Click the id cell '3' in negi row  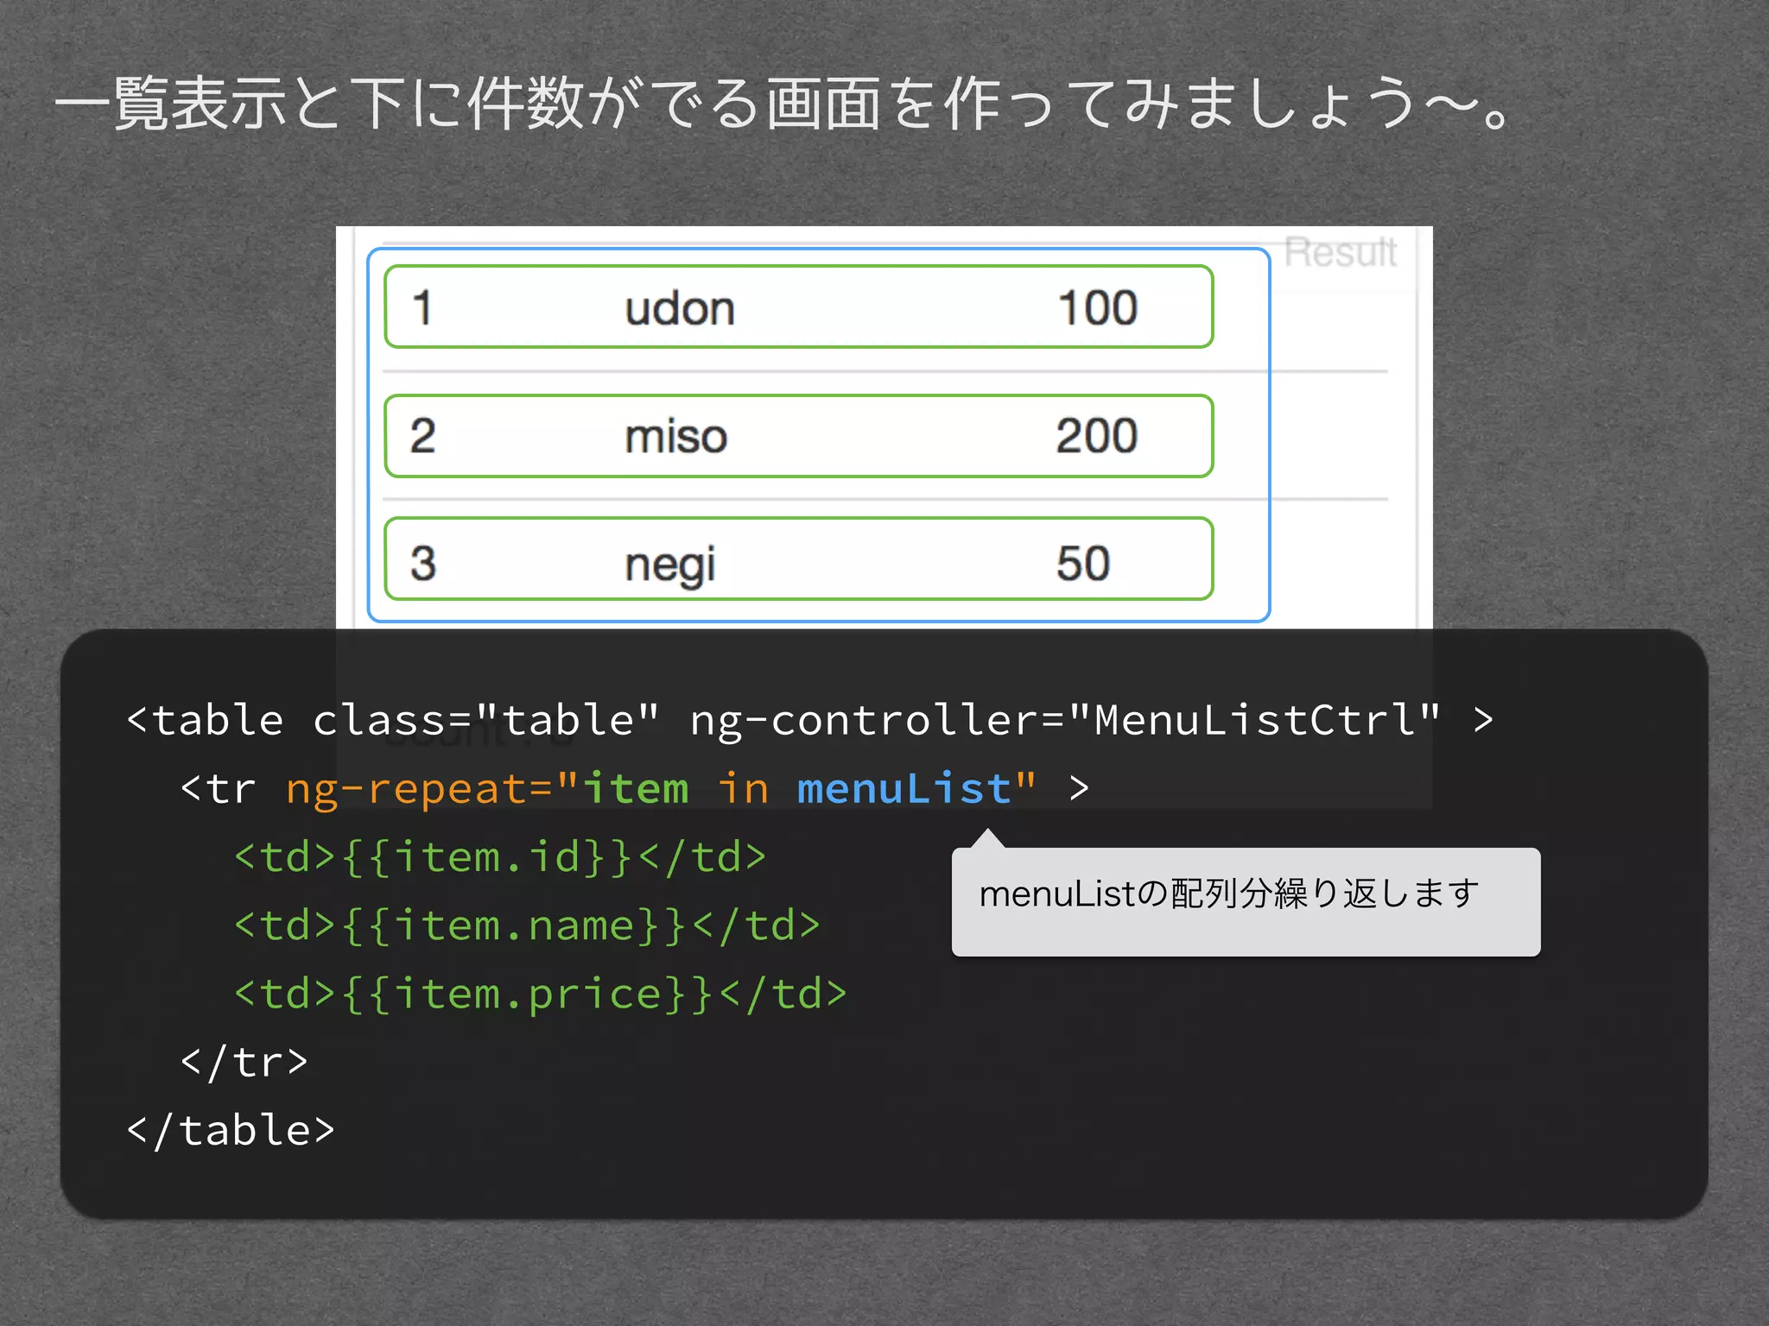422,563
